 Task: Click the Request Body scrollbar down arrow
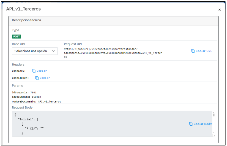click(214, 133)
